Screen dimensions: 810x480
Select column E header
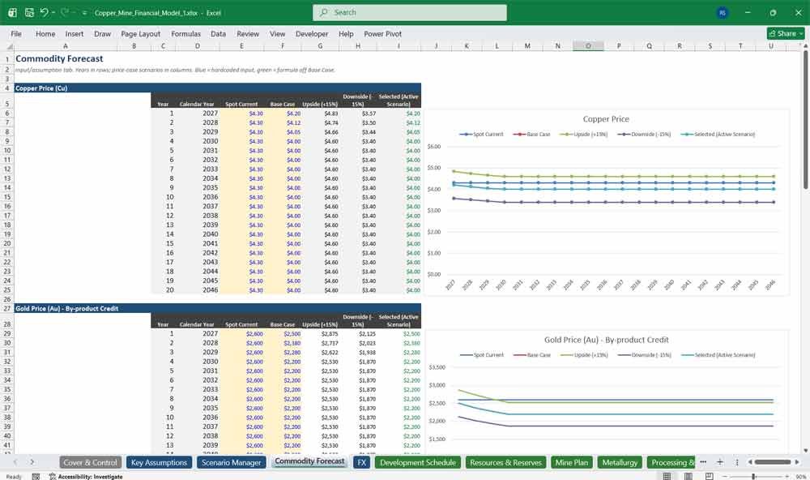pyautogui.click(x=241, y=46)
